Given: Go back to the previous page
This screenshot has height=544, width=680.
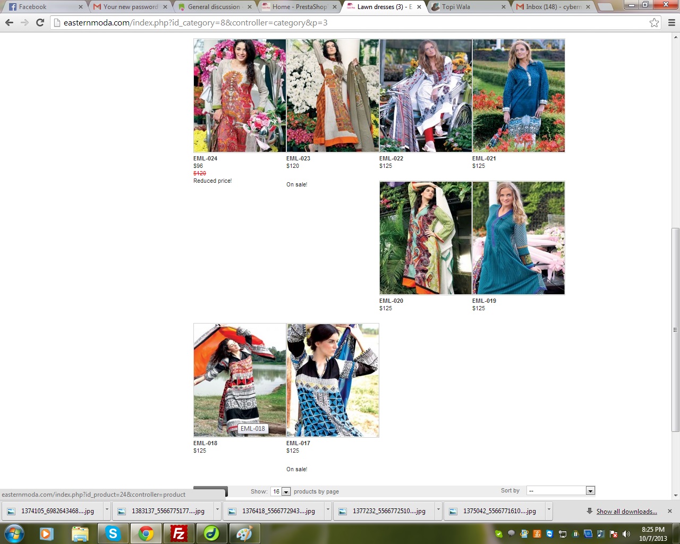Looking at the screenshot, I should (x=9, y=23).
